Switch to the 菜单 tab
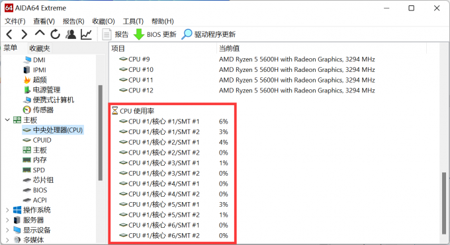This screenshot has width=450, height=245. point(11,48)
